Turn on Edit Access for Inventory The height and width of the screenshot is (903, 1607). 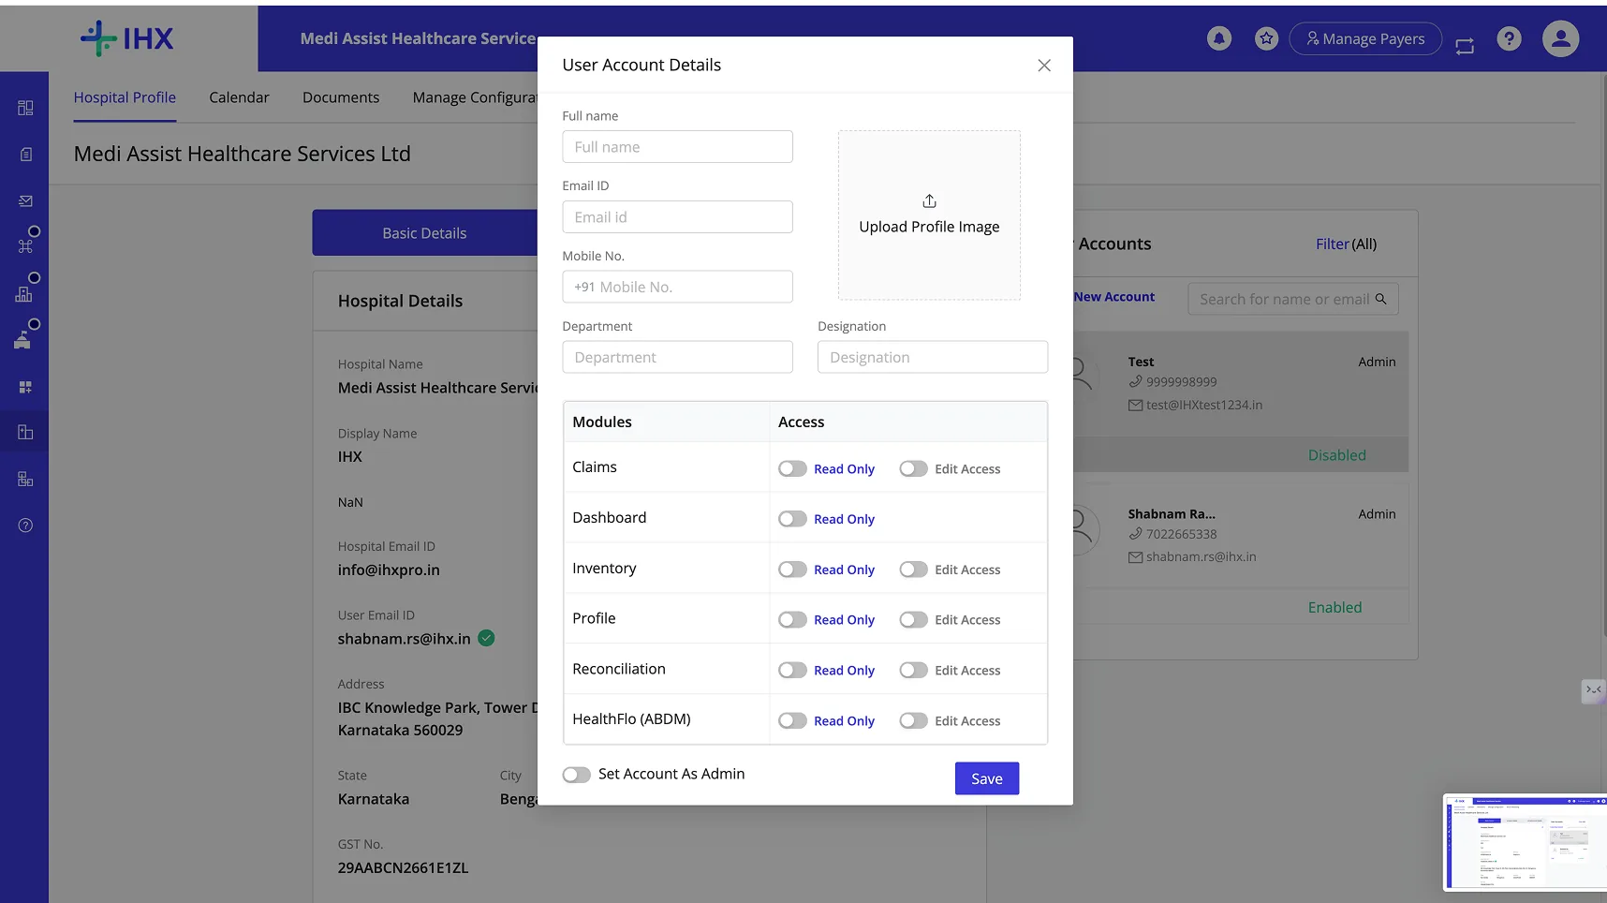coord(913,570)
